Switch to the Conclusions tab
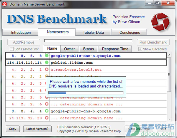Viewport: 177px width, 138px height. click(129, 32)
